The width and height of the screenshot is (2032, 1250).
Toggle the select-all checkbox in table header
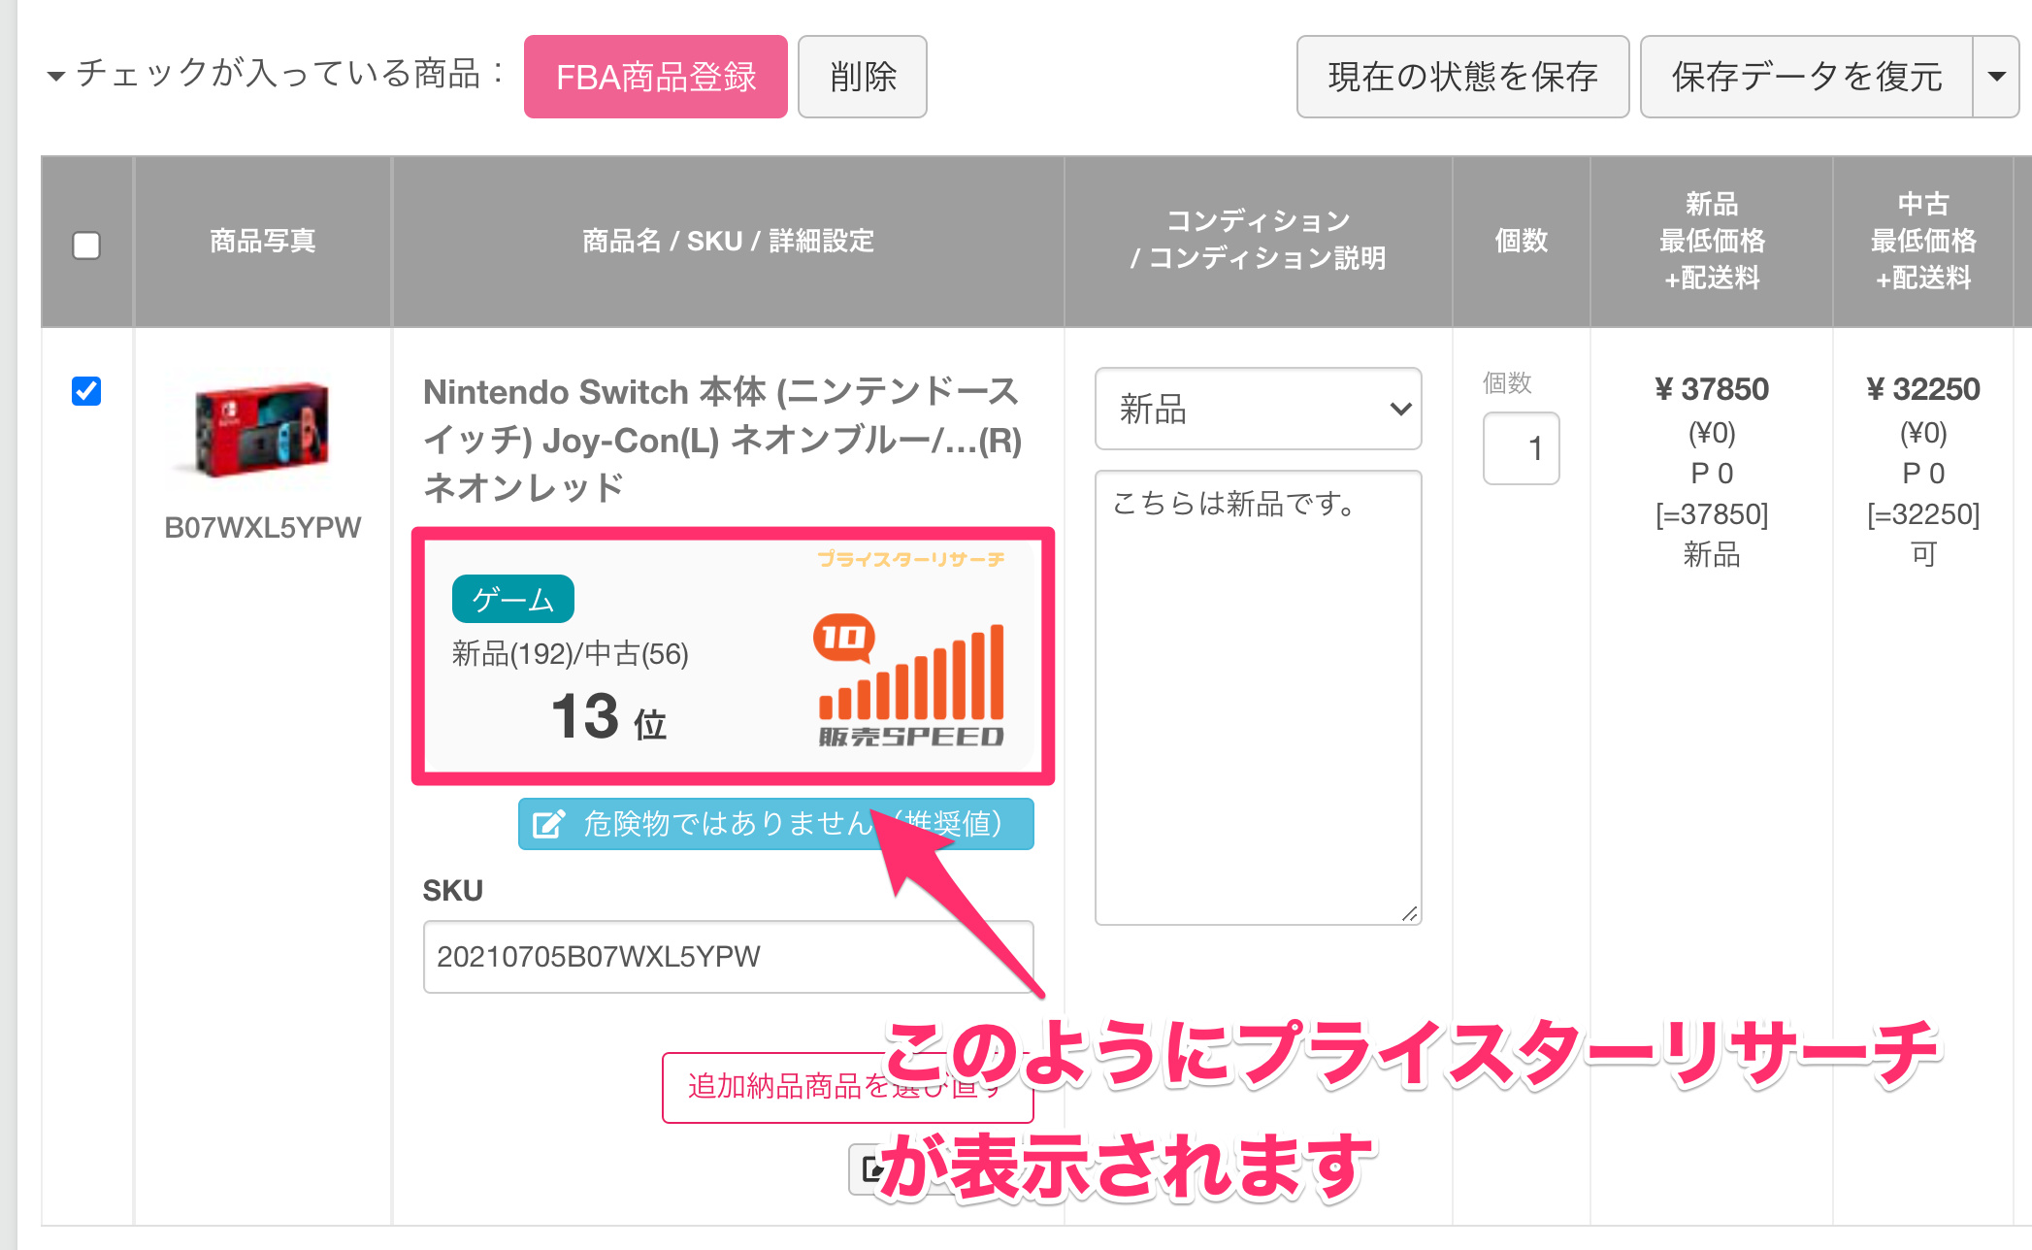pyautogui.click(x=86, y=245)
